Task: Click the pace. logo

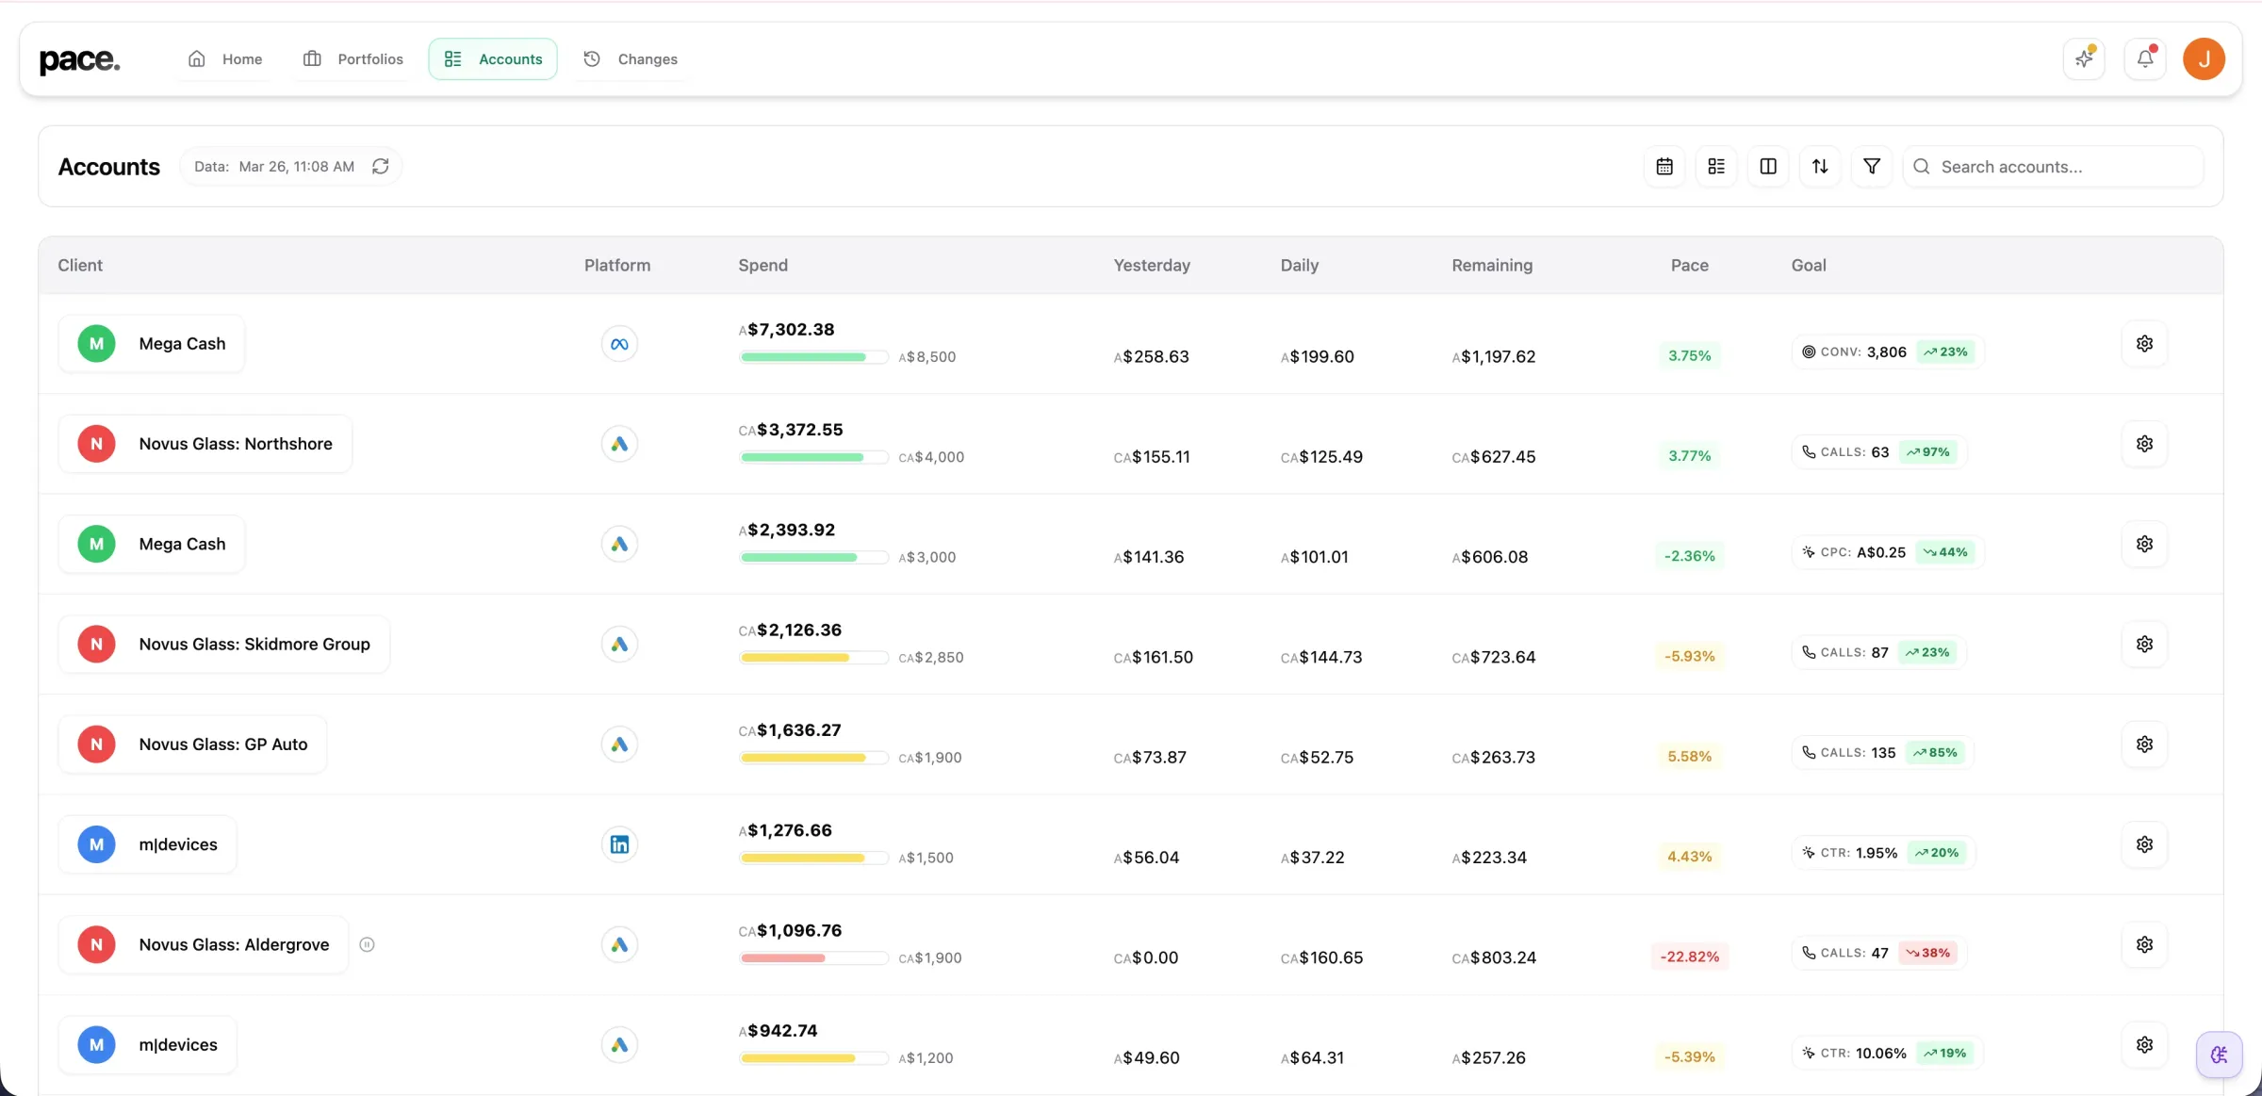Action: pos(79,59)
